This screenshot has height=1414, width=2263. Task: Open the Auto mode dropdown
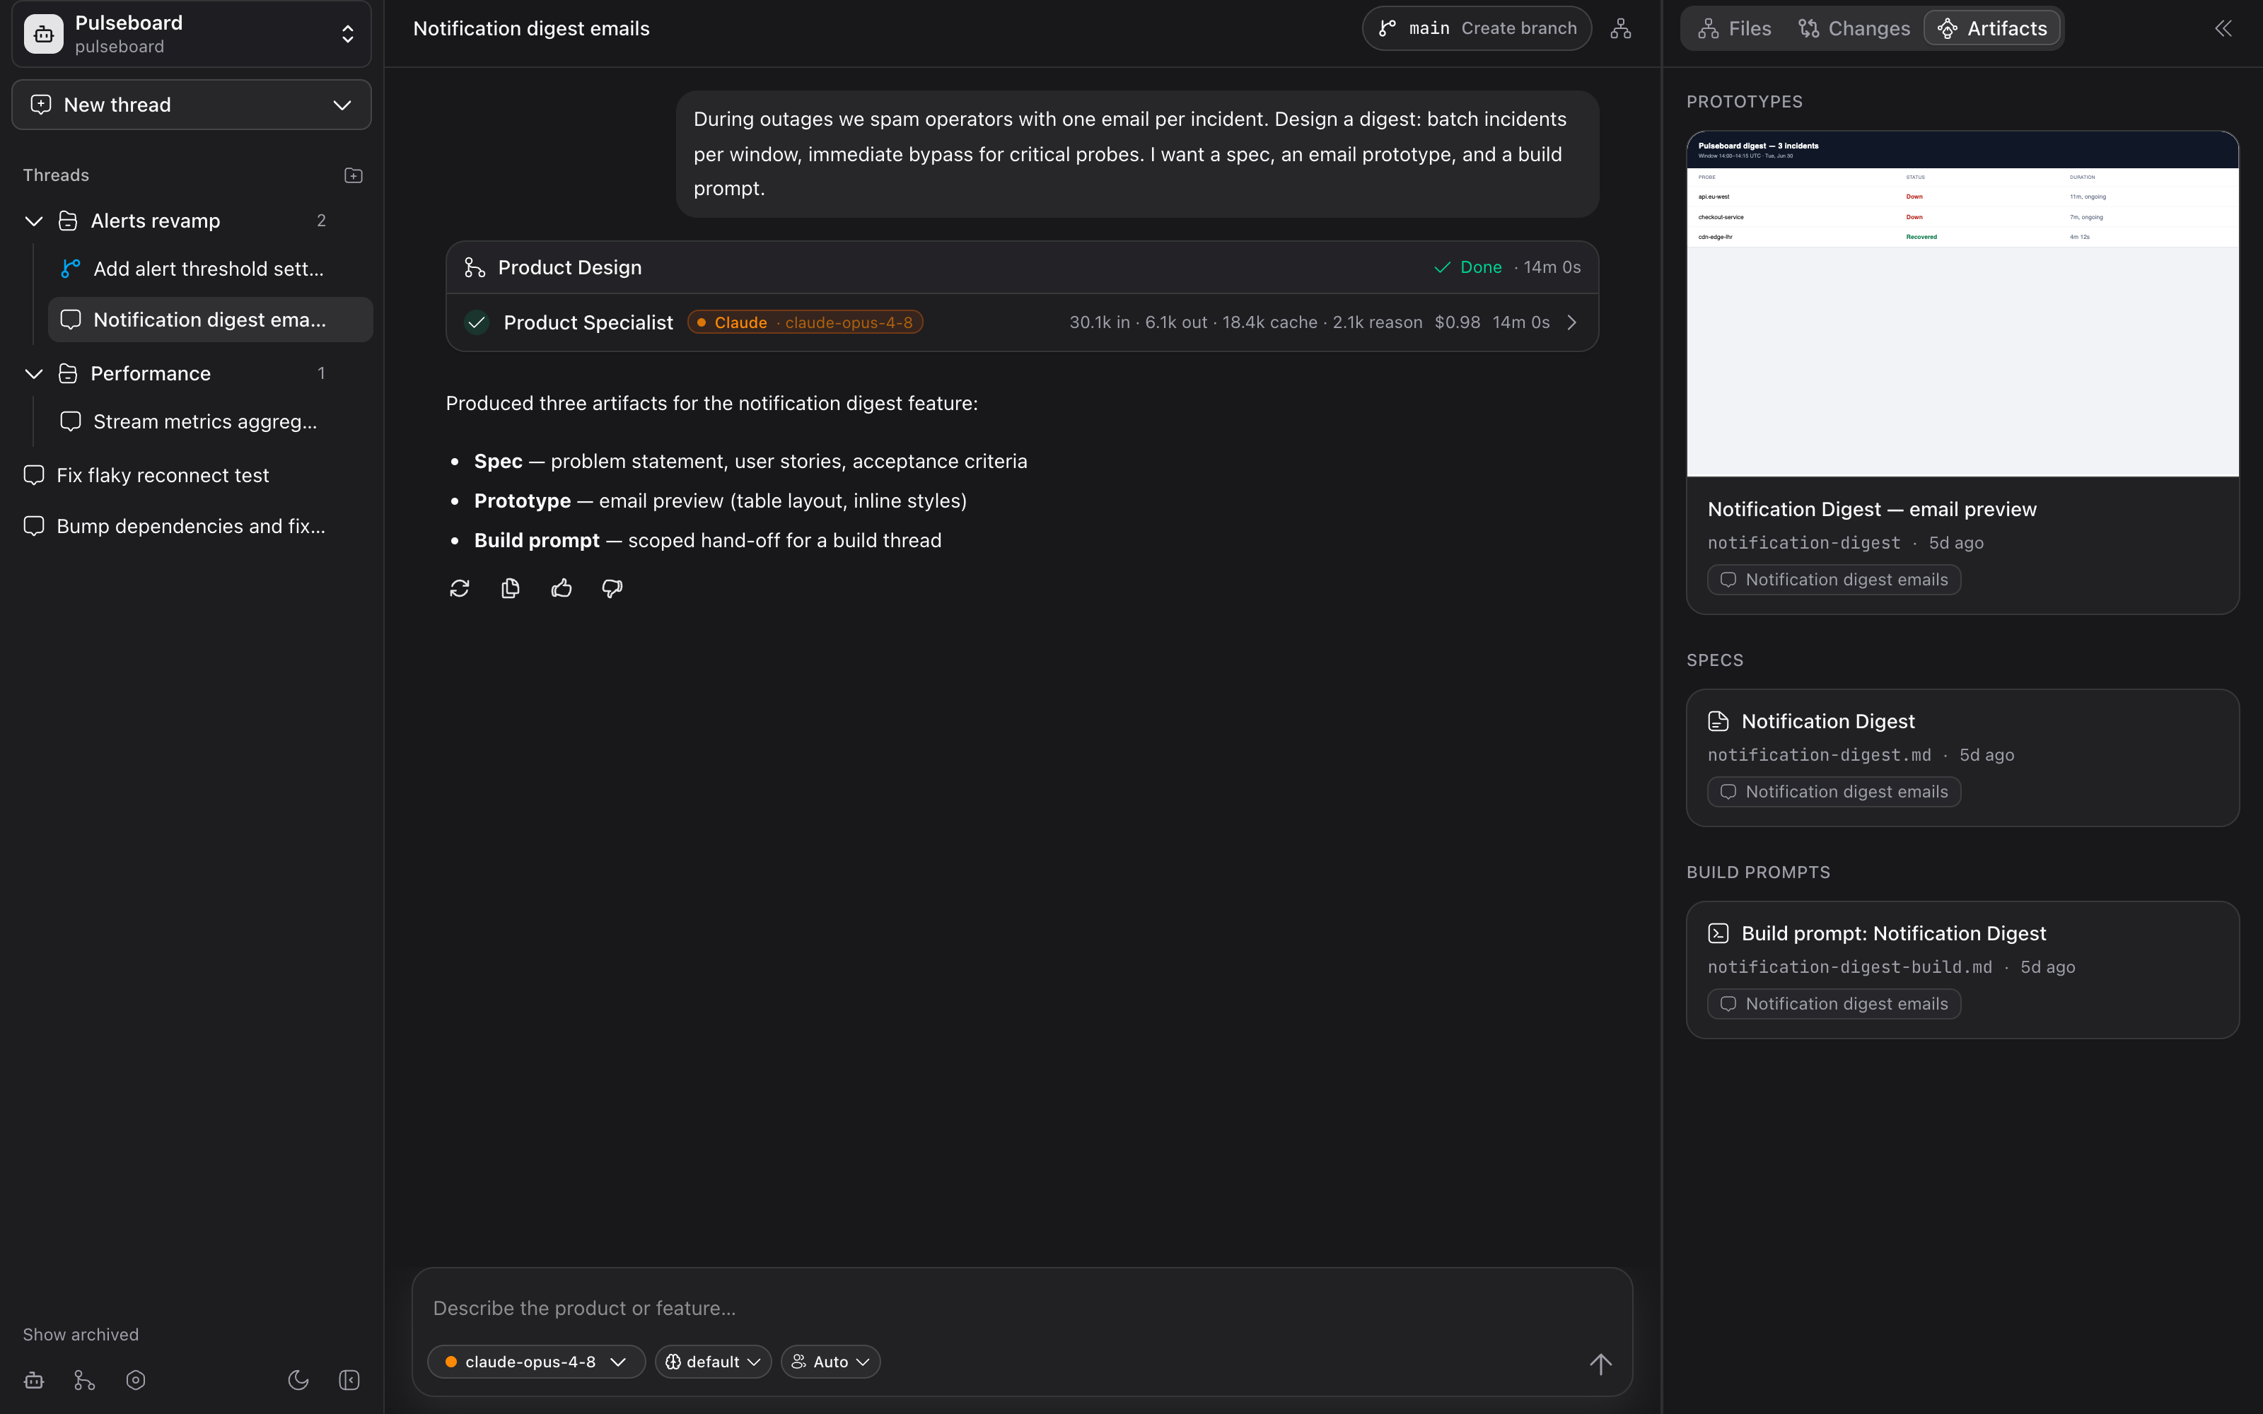pos(830,1362)
